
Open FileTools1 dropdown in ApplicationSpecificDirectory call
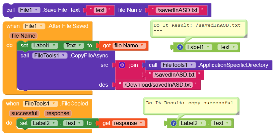178,65
